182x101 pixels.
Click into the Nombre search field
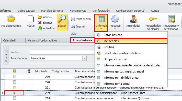(62, 52)
